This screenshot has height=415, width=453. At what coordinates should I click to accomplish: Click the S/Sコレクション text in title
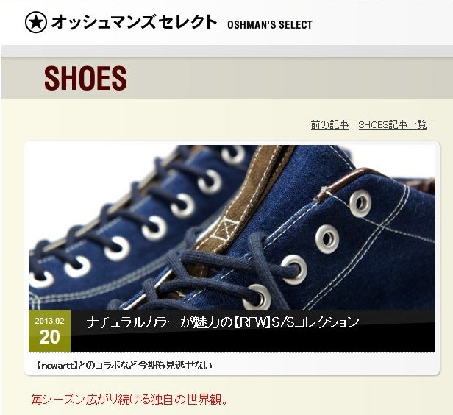click(314, 322)
